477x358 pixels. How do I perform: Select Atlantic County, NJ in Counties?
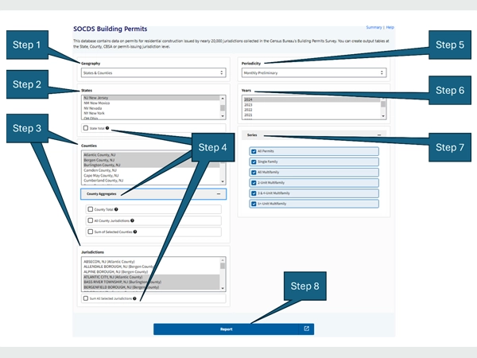(x=151, y=154)
